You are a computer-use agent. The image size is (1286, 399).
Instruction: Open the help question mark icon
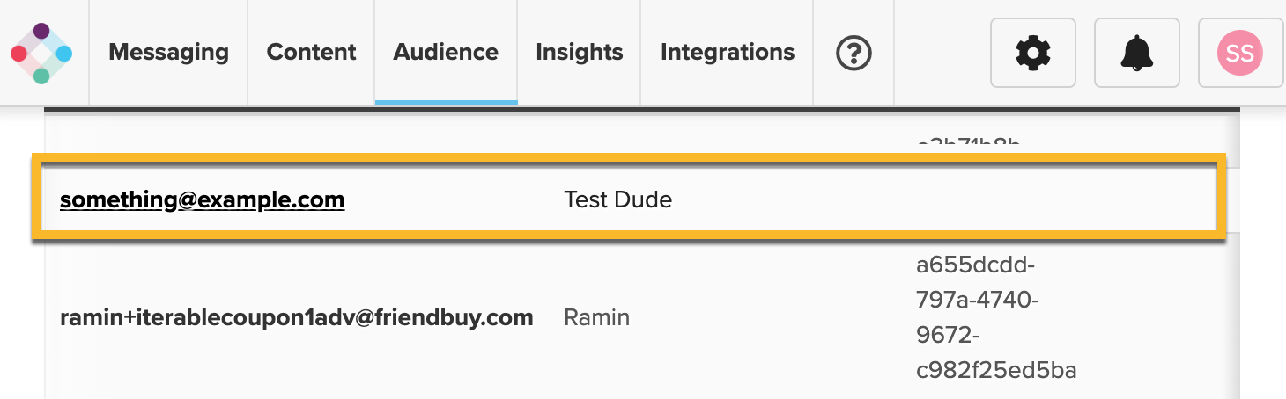coord(853,54)
